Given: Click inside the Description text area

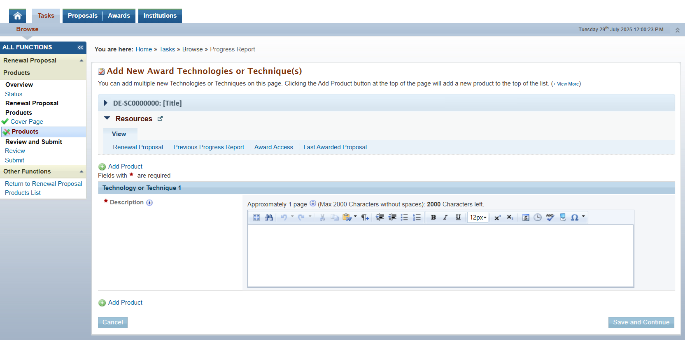Looking at the screenshot, I should point(440,255).
